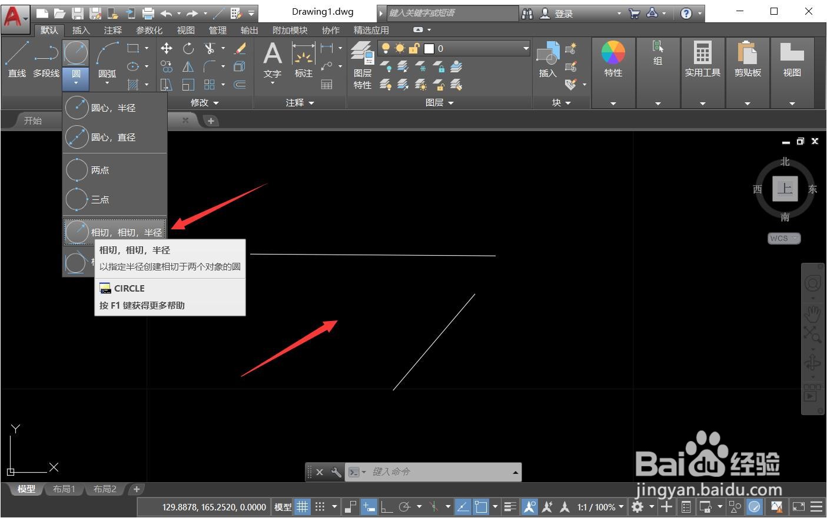Screen dimensions: 827x518
Task: Expand the Modify (修改) panel
Action: (x=204, y=102)
